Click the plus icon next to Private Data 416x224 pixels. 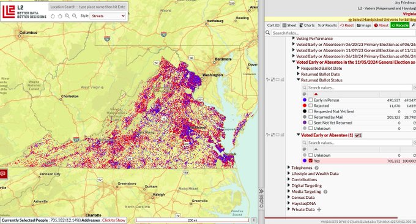(x=319, y=209)
